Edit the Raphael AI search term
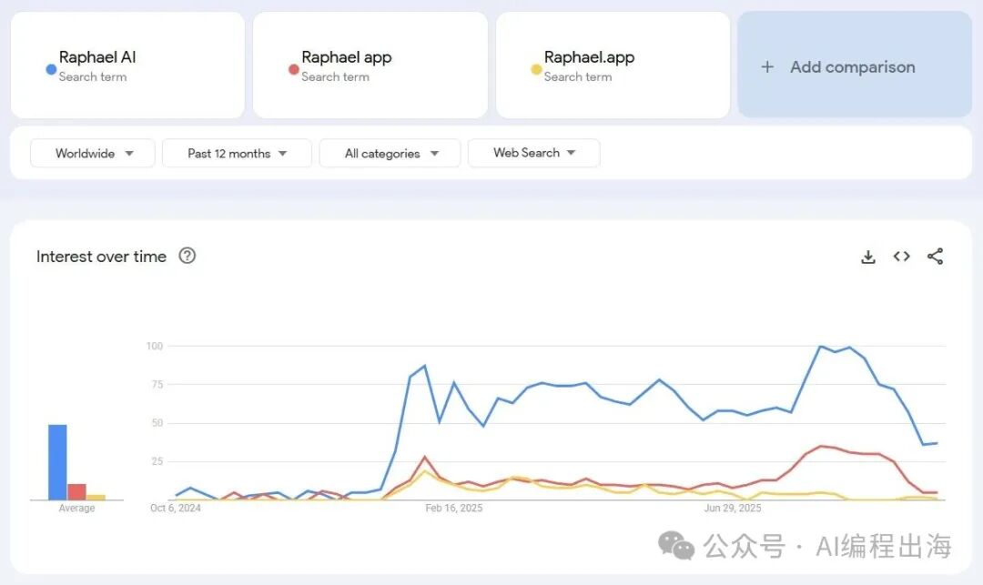This screenshot has width=983, height=585. point(97,57)
